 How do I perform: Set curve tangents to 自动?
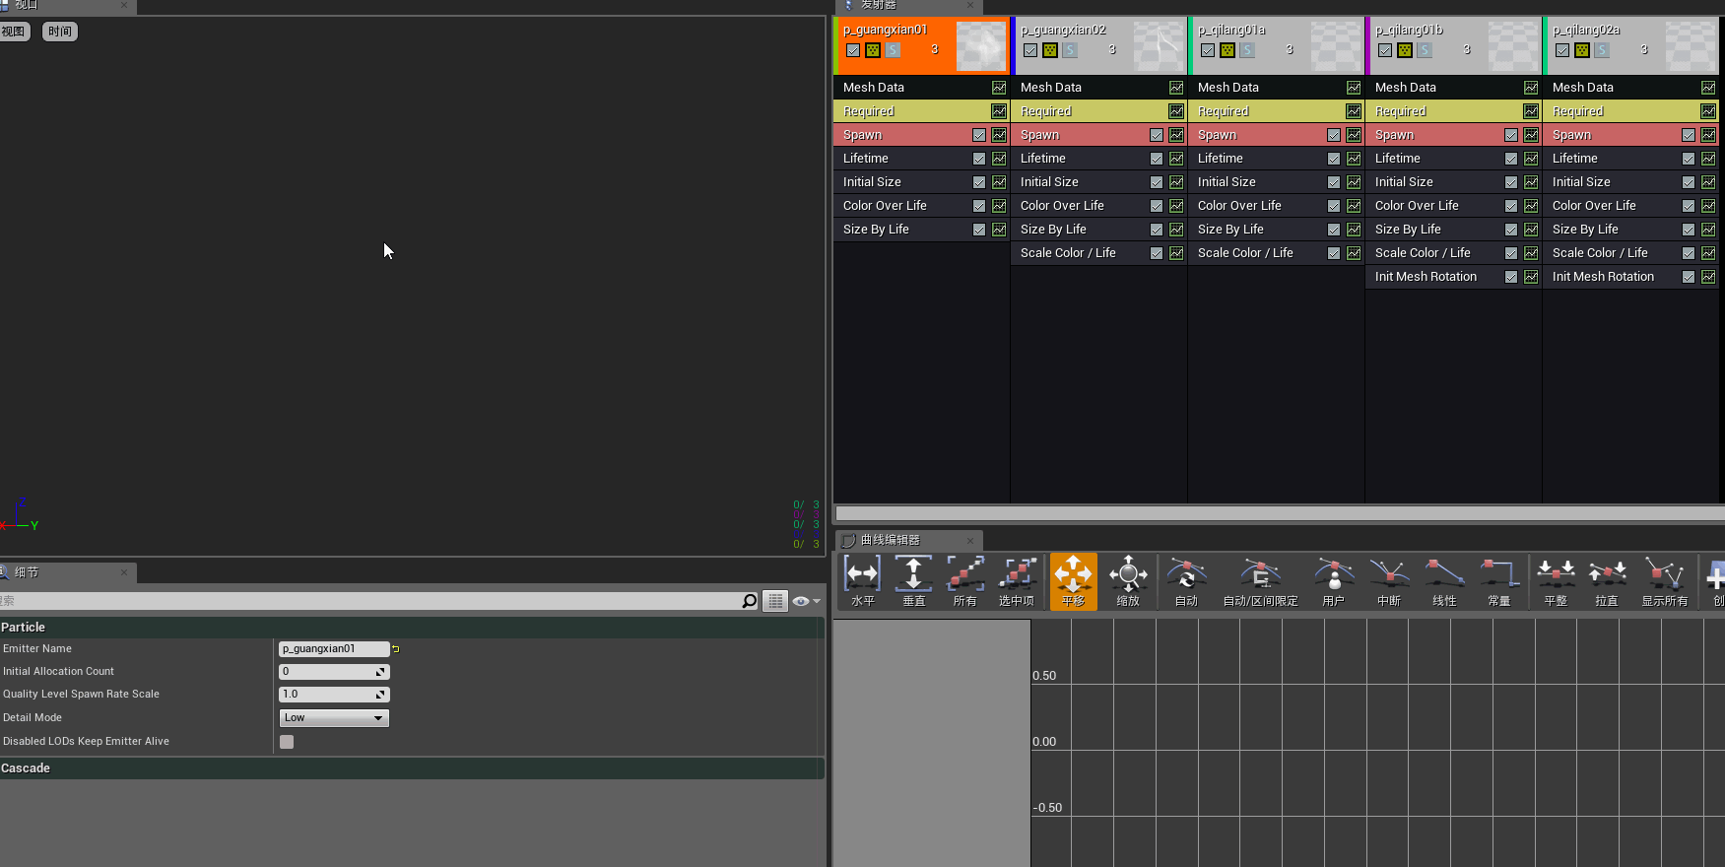point(1186,581)
